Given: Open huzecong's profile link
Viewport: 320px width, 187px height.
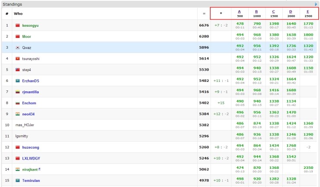Looking at the screenshot, I should tap(31, 147).
